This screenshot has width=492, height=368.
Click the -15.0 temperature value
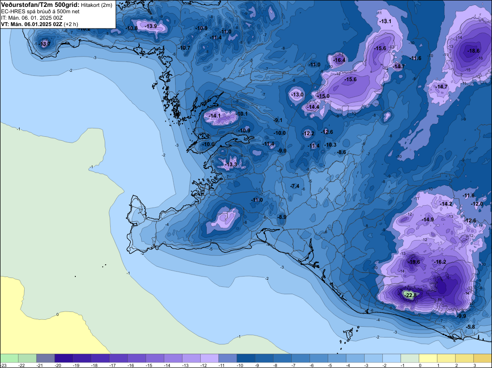click(324, 96)
